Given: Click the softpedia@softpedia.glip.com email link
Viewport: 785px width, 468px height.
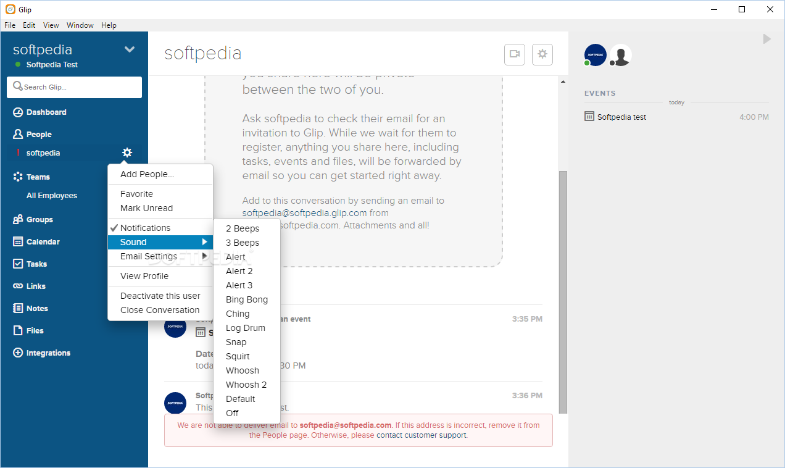Looking at the screenshot, I should (304, 213).
